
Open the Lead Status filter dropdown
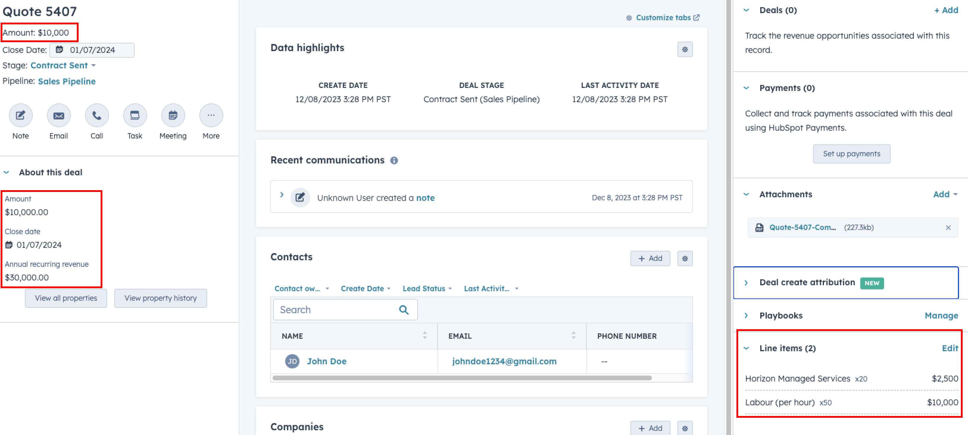tap(427, 289)
